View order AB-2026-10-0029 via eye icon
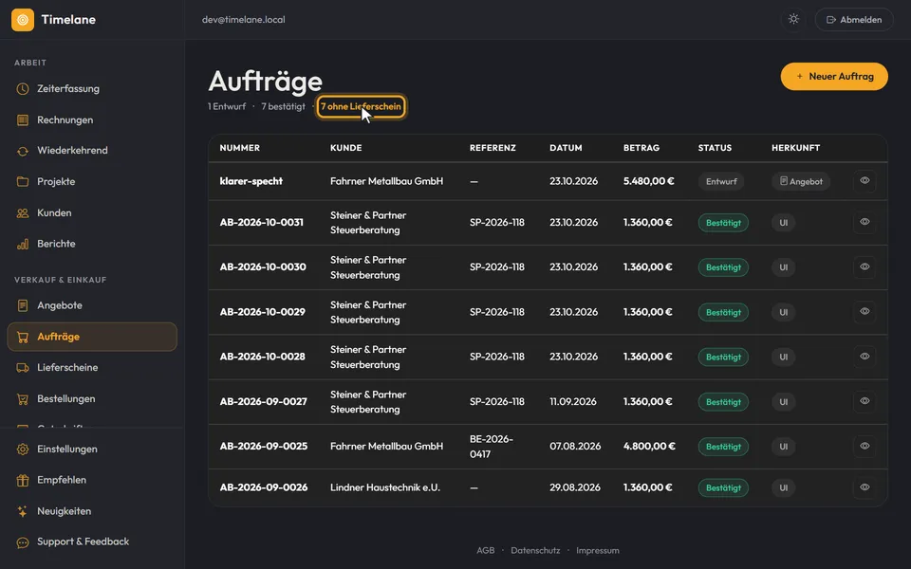Viewport: 911px width, 569px height. [865, 312]
